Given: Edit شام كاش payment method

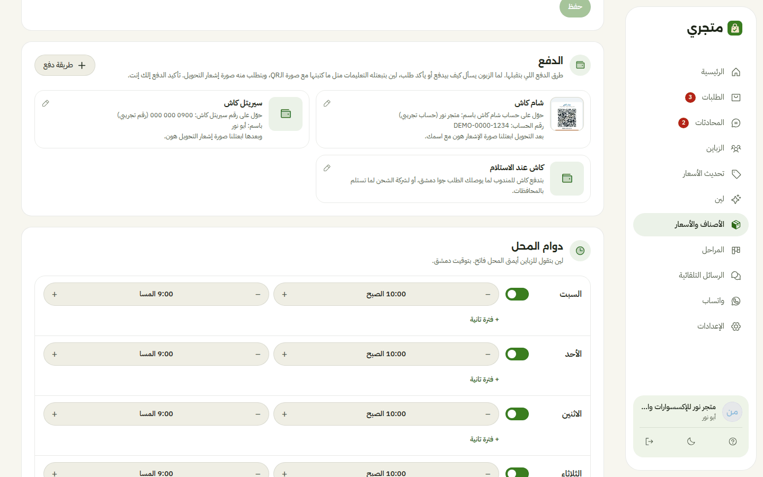Looking at the screenshot, I should [327, 103].
